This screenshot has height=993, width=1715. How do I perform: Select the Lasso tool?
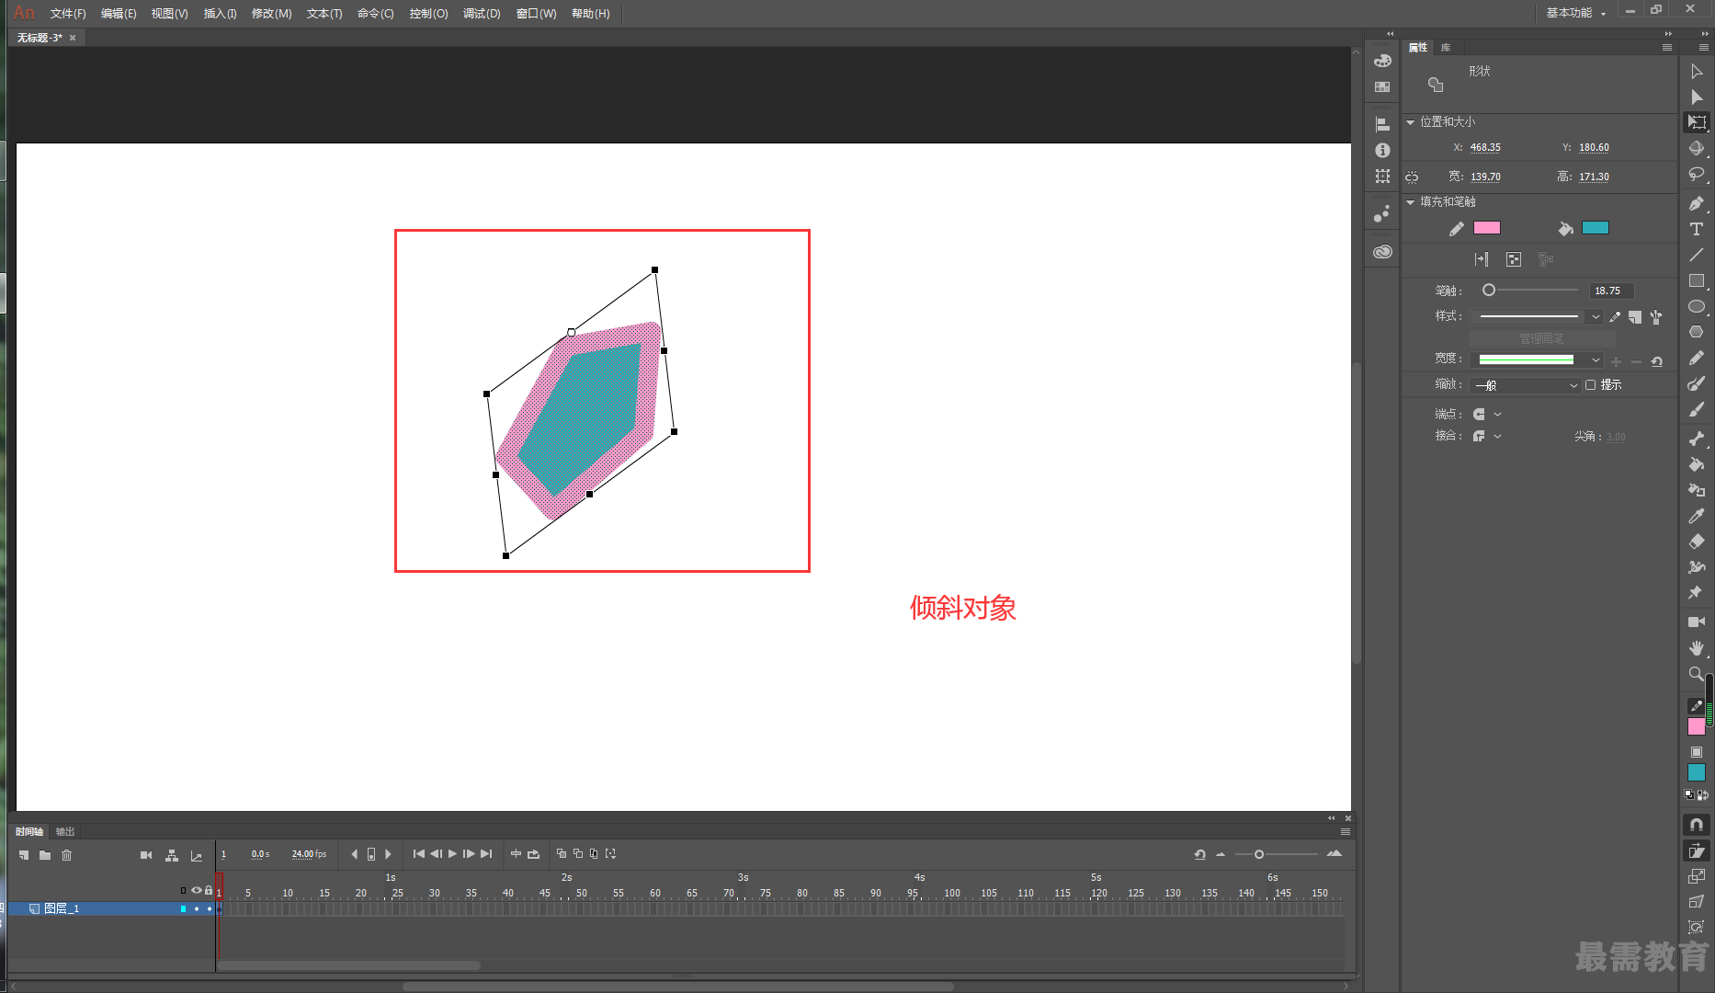1697,174
